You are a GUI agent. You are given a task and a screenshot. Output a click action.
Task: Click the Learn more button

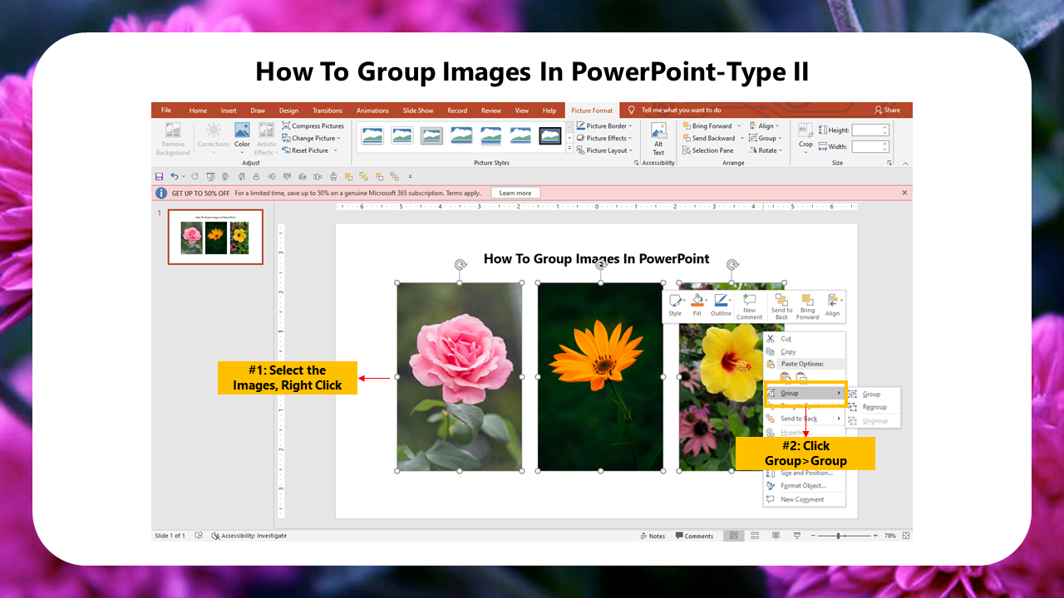click(x=515, y=193)
